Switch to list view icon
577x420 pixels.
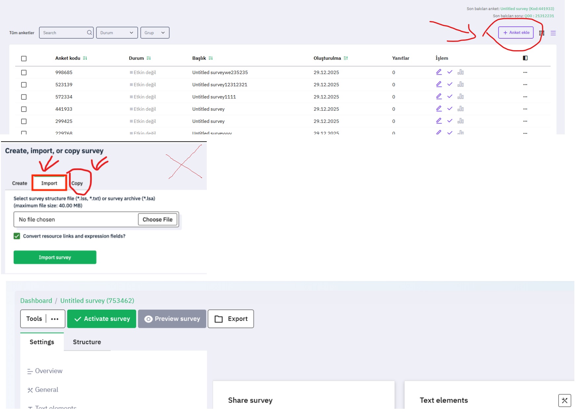pyautogui.click(x=553, y=33)
